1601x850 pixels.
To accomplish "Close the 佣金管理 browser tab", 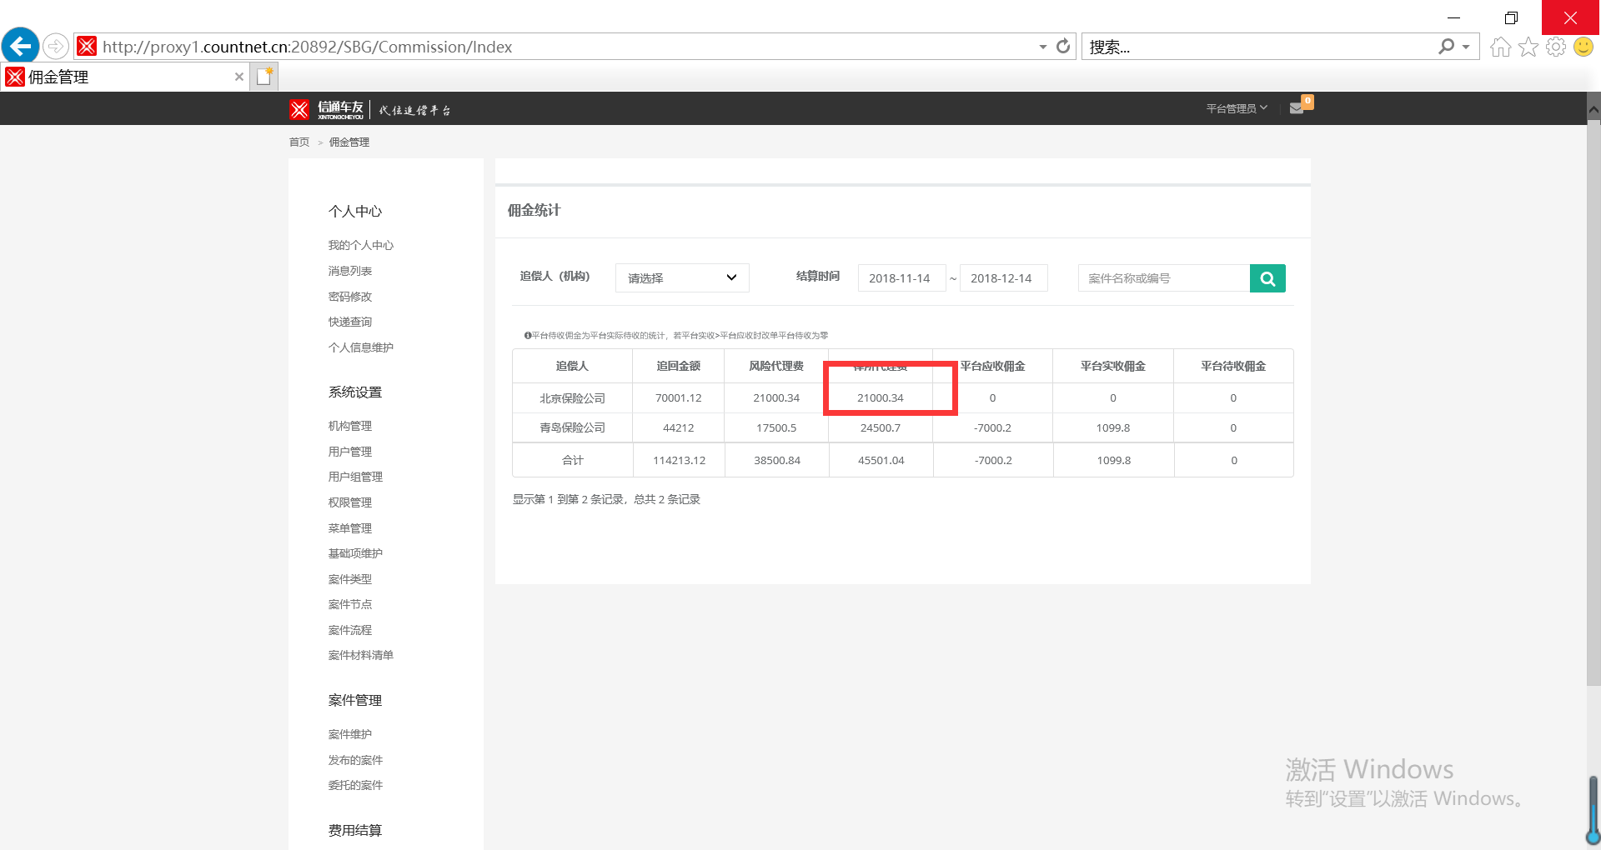I will (239, 77).
